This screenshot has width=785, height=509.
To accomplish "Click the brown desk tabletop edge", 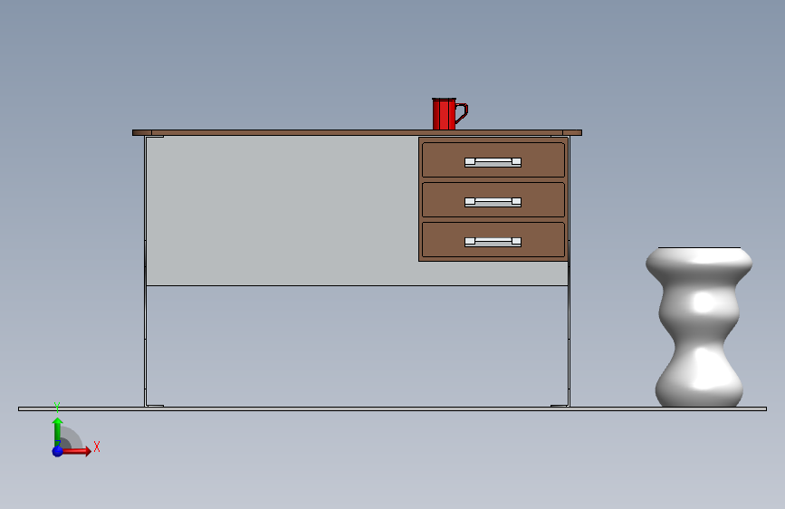I will [357, 133].
